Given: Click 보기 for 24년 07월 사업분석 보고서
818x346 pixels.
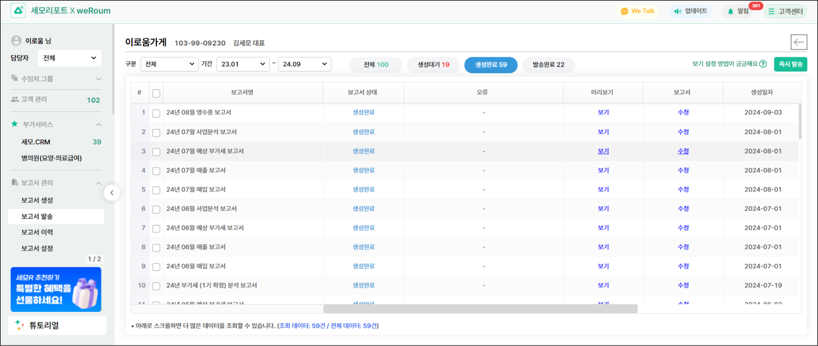Looking at the screenshot, I should pos(603,132).
